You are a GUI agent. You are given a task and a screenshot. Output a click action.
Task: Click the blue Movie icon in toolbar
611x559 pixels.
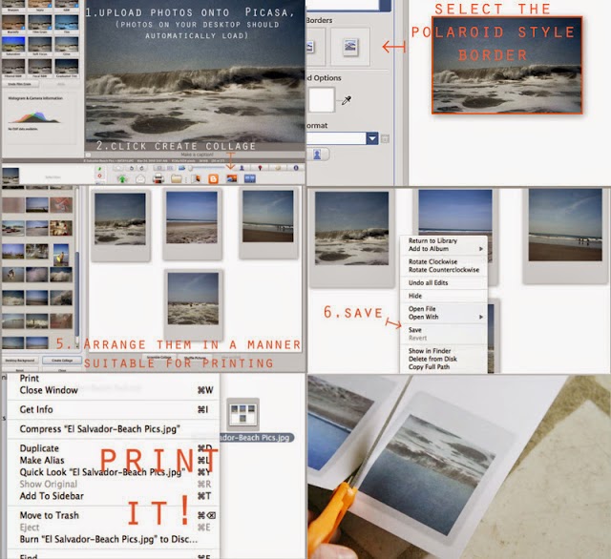click(x=250, y=178)
